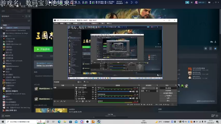Screen dimensions: 221x124
Task: Open the Scene Collection menu in OBS
Action: [x=95, y=23]
